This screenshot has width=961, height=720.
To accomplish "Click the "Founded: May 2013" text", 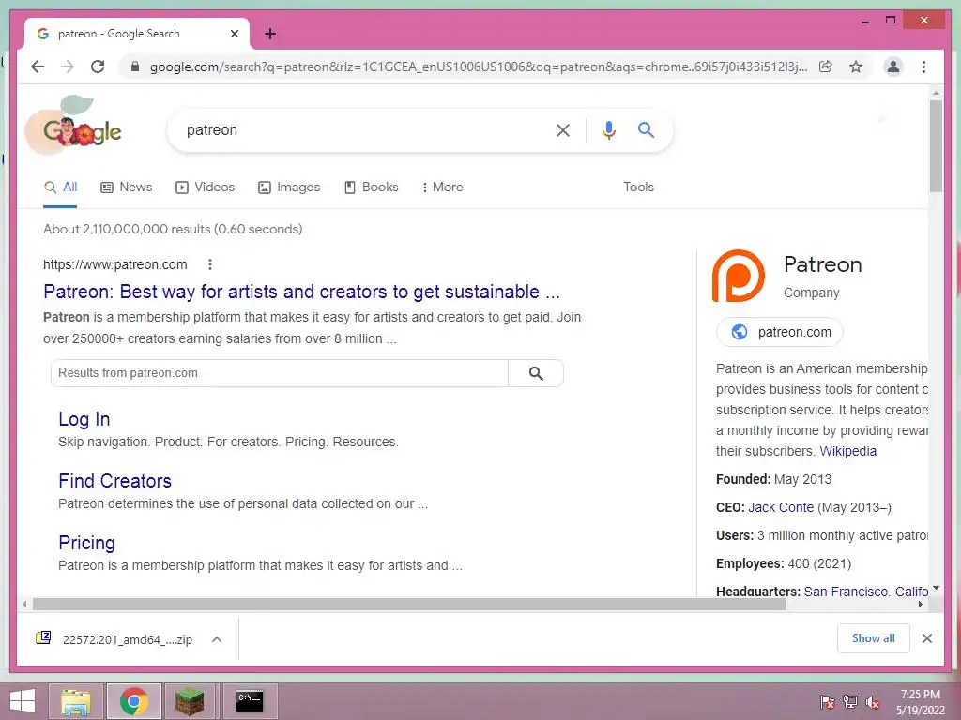I will pos(773,479).
